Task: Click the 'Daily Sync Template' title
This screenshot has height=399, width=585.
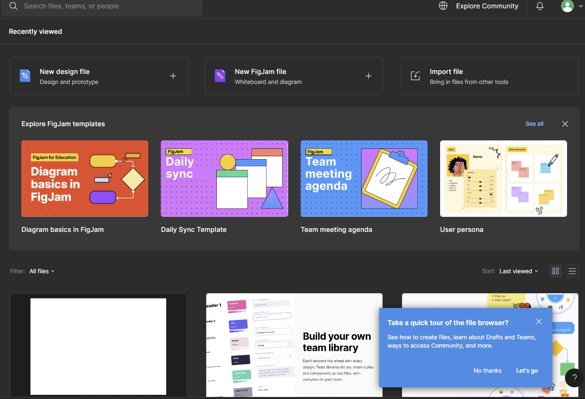Action: pos(194,229)
